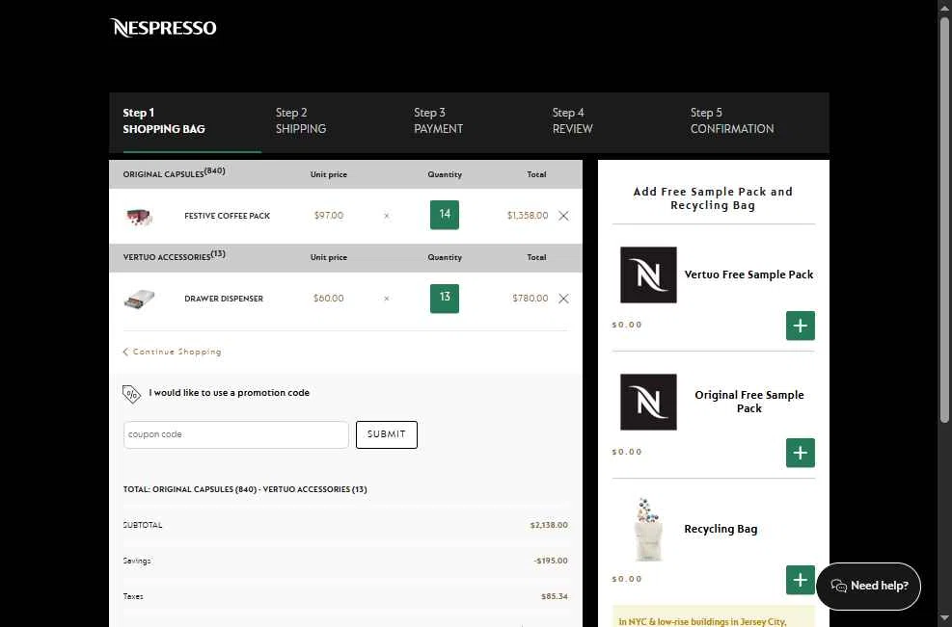The width and height of the screenshot is (952, 627).
Task: Select the Taxes $85.34 value
Action: 555,597
